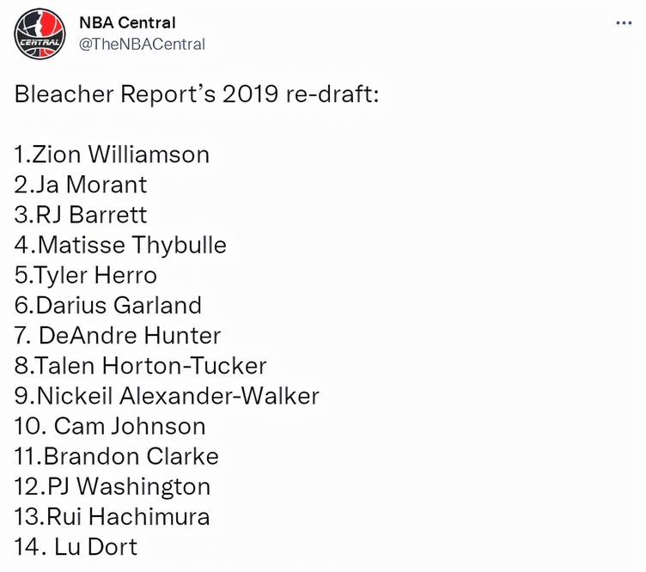Select the 13.Rui Hachimura line
Screen dimensions: 646x572
(112, 516)
